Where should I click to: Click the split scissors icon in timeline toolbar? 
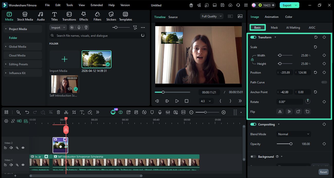click(x=66, y=112)
